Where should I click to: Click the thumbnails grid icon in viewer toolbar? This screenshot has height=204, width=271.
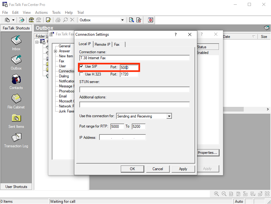coord(267,194)
